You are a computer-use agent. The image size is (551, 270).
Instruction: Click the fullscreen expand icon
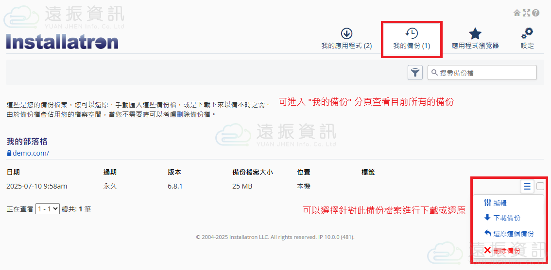(526, 13)
